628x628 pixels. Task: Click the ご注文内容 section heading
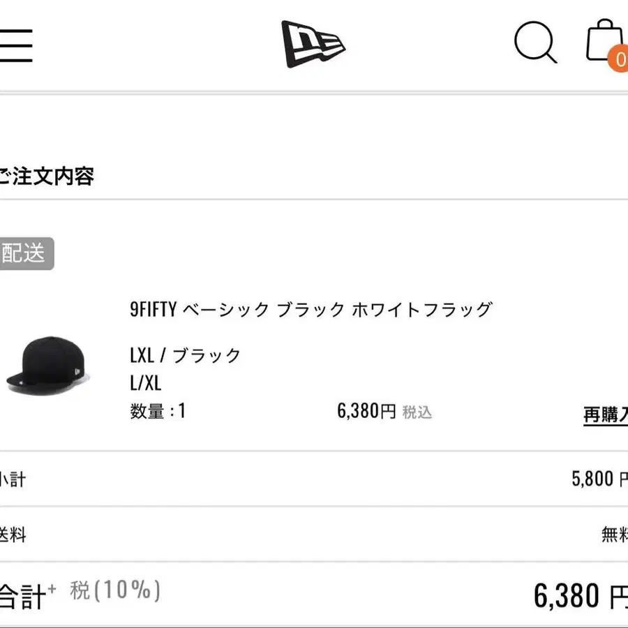[x=46, y=177]
